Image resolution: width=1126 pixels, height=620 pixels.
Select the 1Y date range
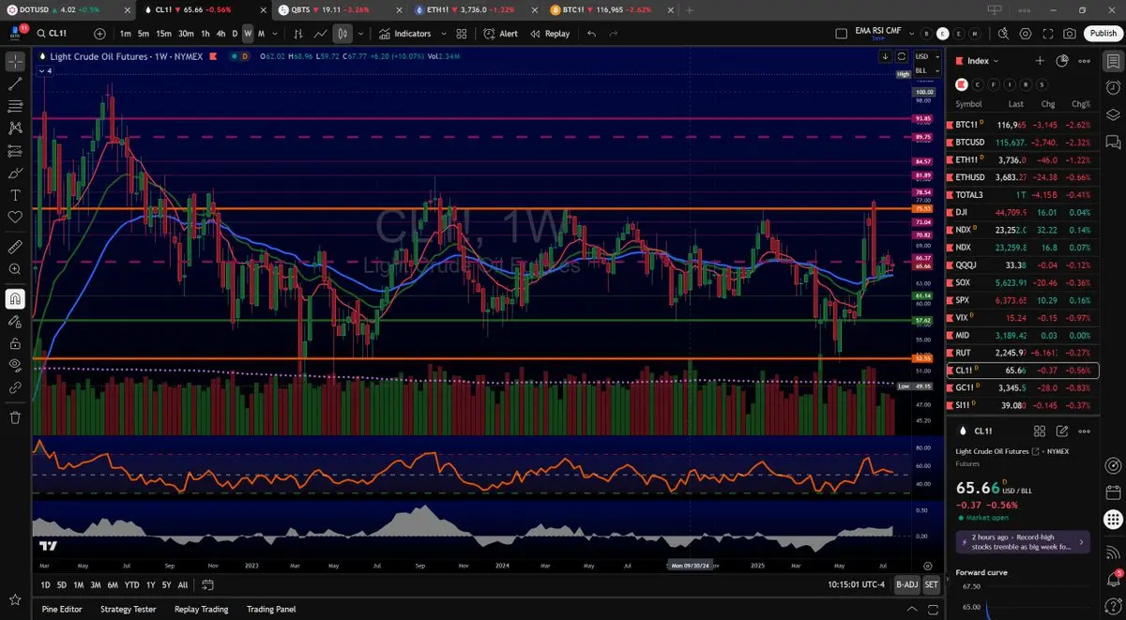tap(150, 584)
